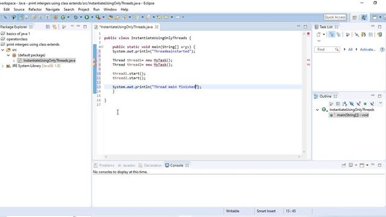Toggle Link with Editor in Package Explorer
The height and width of the screenshot is (217, 386).
(54, 27)
